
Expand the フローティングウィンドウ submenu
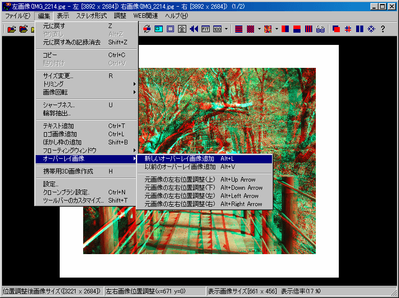tap(87, 151)
